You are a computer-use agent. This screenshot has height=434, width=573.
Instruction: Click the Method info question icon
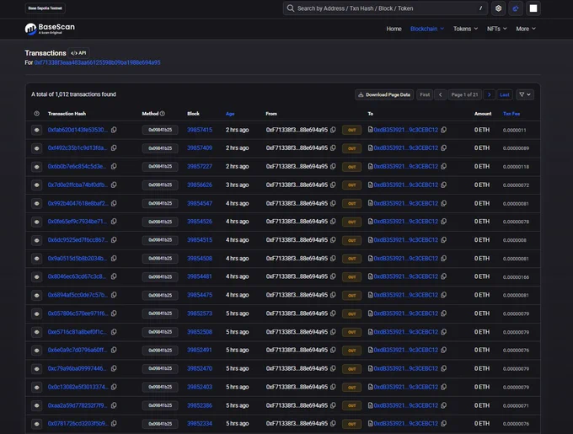163,114
